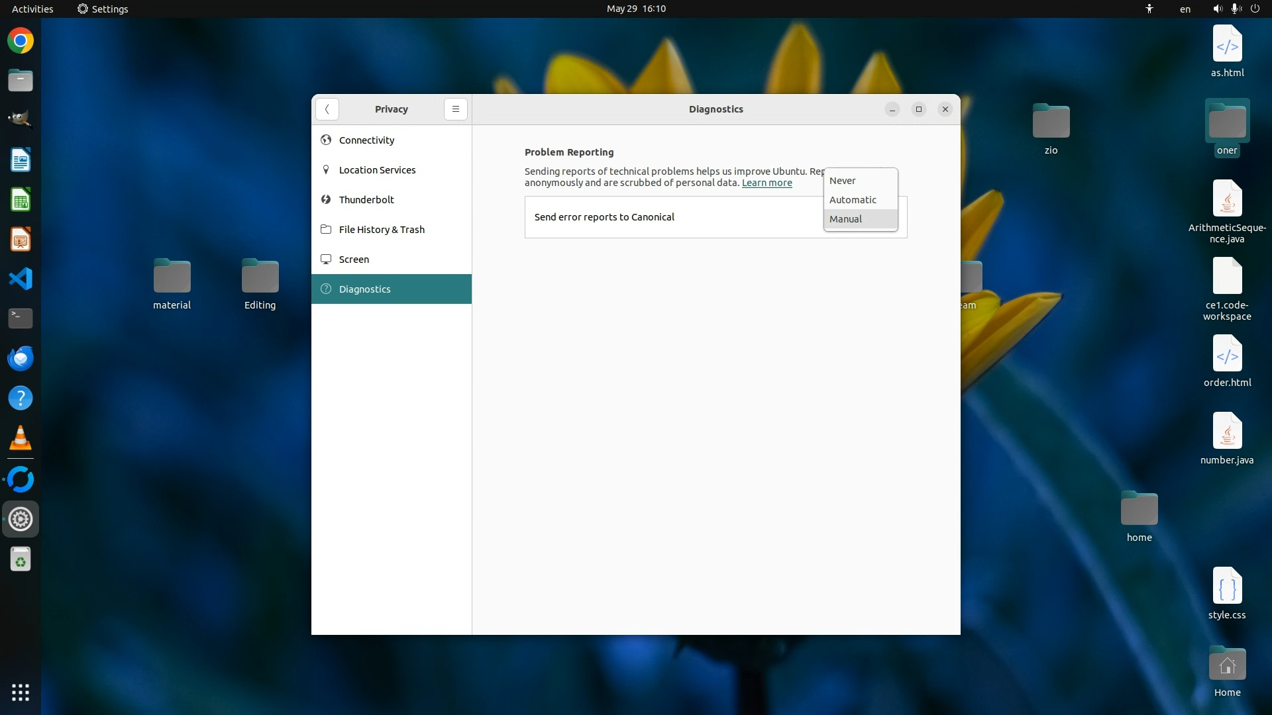
Task: Open the Privacy hamburger menu
Action: [x=455, y=109]
